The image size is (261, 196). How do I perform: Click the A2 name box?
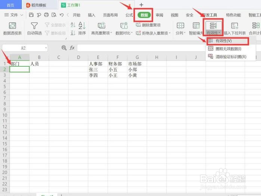[23, 48]
